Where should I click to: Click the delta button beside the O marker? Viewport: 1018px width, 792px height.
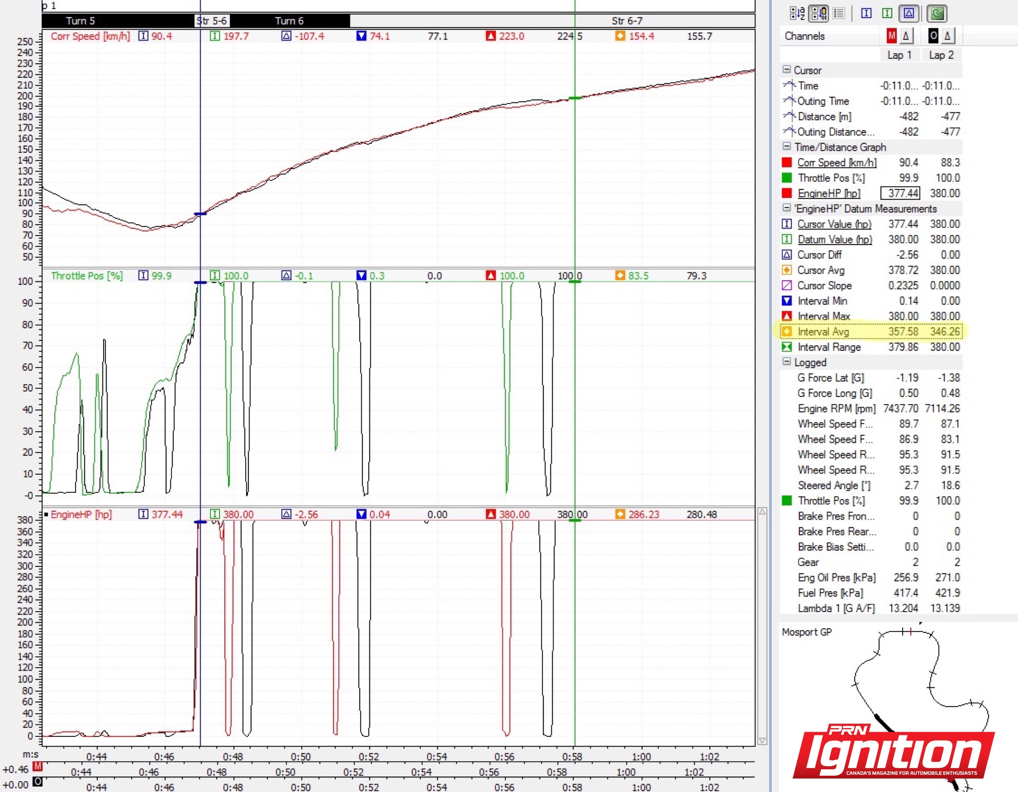click(x=948, y=36)
